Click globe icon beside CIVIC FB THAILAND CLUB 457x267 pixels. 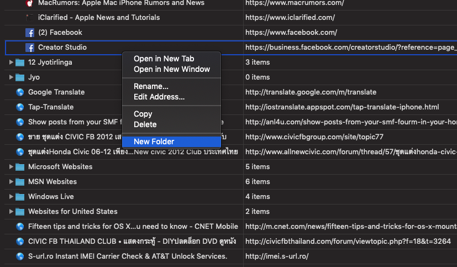20,241
